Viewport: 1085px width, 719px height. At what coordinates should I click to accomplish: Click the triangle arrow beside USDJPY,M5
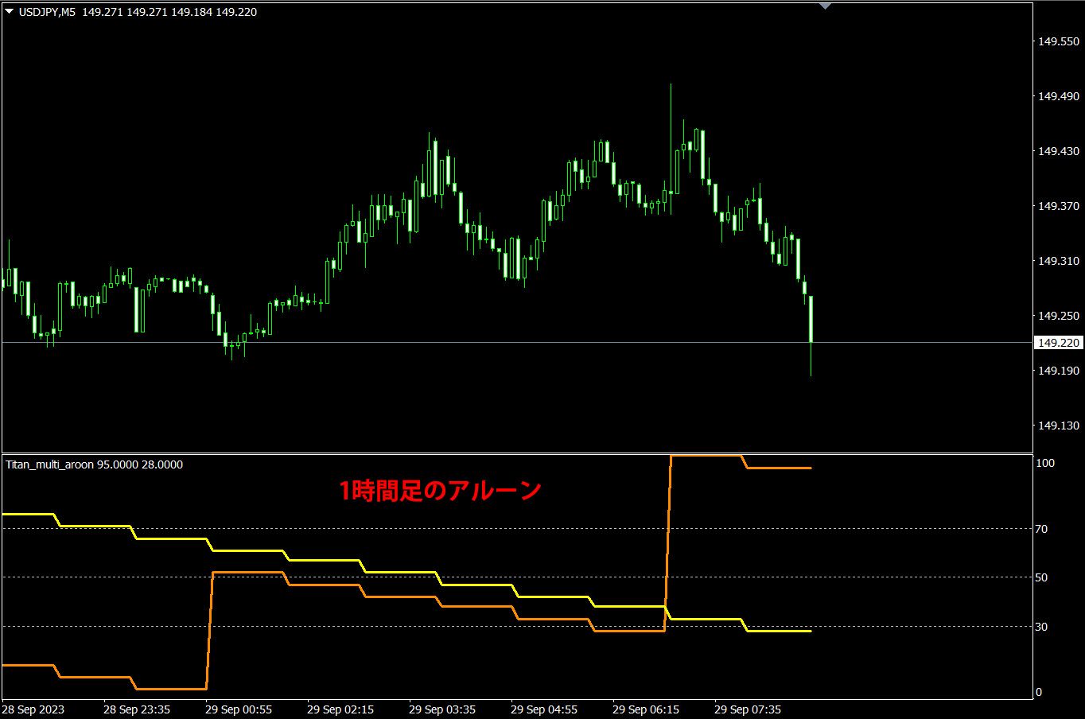10,12
